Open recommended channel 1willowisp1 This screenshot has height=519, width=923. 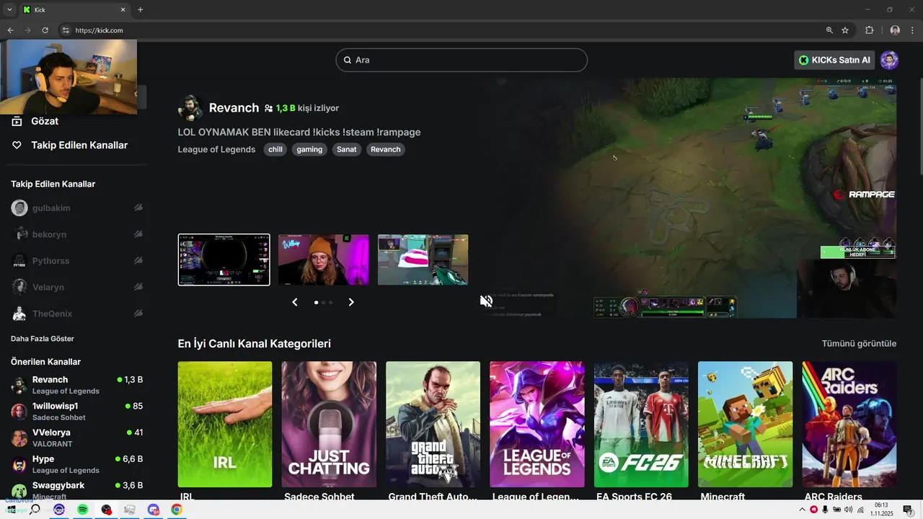tap(77, 412)
